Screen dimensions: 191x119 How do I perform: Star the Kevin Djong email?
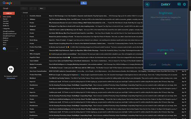(25, 40)
